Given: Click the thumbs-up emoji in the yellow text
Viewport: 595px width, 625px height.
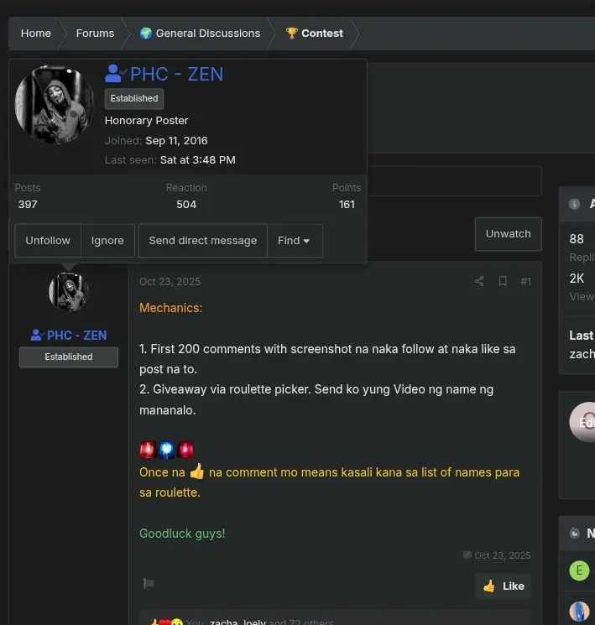Looking at the screenshot, I should coord(196,471).
